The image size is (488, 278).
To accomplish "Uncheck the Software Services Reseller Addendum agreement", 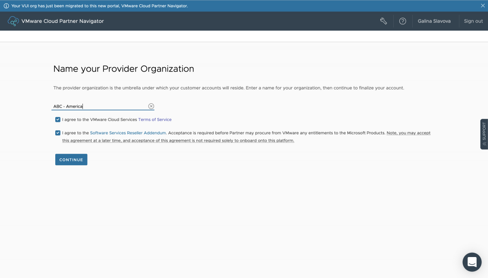I will (57, 133).
